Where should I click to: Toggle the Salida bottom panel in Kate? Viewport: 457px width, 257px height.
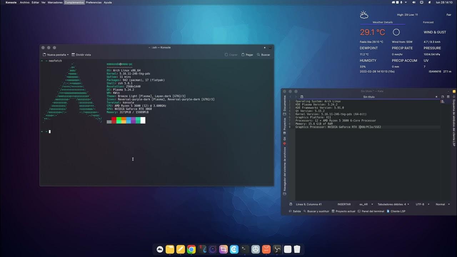[x=295, y=211]
